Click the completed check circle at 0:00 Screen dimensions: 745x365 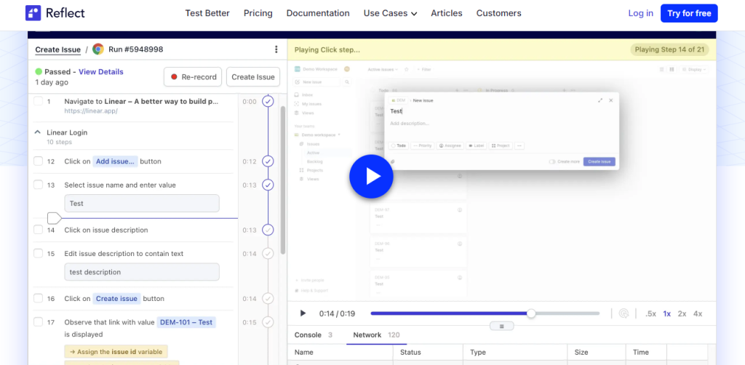point(268,102)
